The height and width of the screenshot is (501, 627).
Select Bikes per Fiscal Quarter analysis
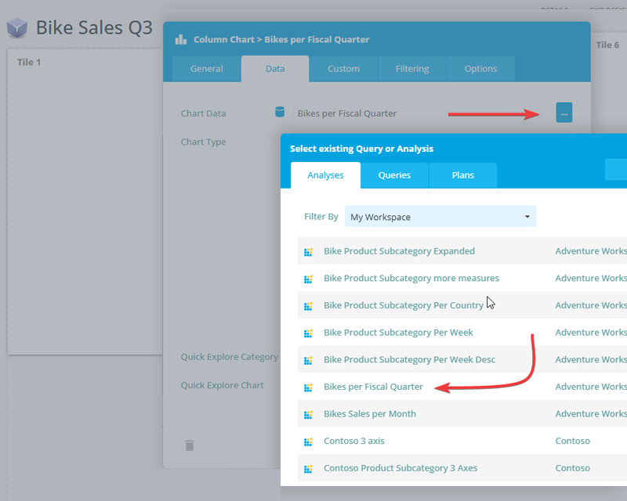pyautogui.click(x=373, y=387)
